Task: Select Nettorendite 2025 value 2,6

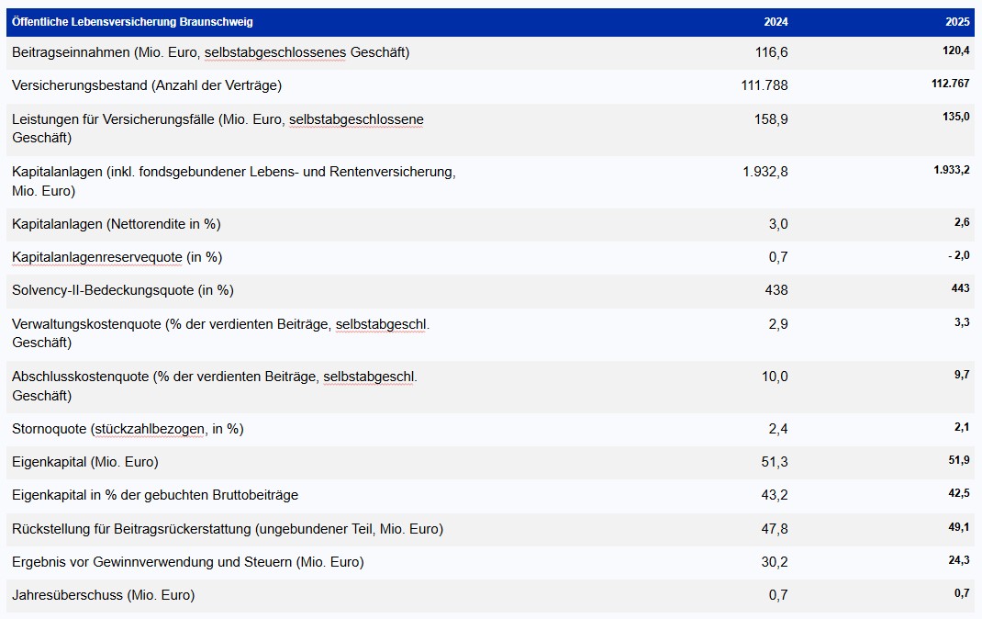Action: 963,222
